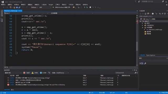The image size is (168, 94).
Task: Toggle the 4 errors filter button
Action: pyautogui.click(x=27, y=73)
